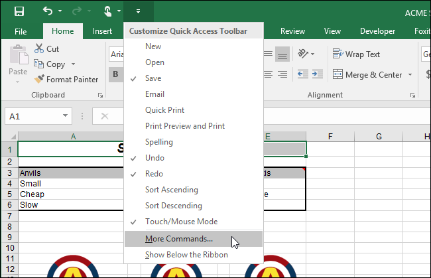
Task: Click the Center alignment icon
Action: [268, 74]
